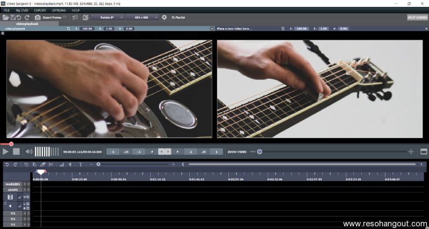Click the copy icon in left video header
This screenshot has height=229, width=429.
tap(69, 29)
